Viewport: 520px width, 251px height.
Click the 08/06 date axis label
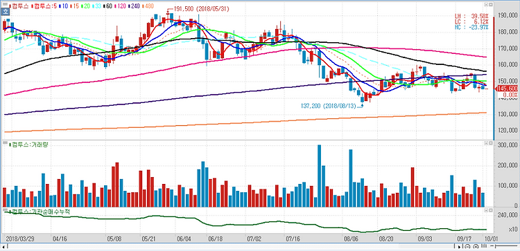click(351, 238)
